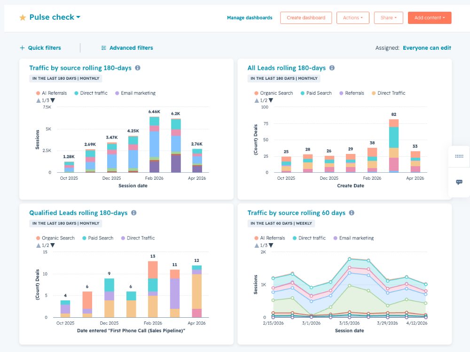Open Qualified Leads rolling 180-days report title
This screenshot has height=352, width=470.
(78, 213)
